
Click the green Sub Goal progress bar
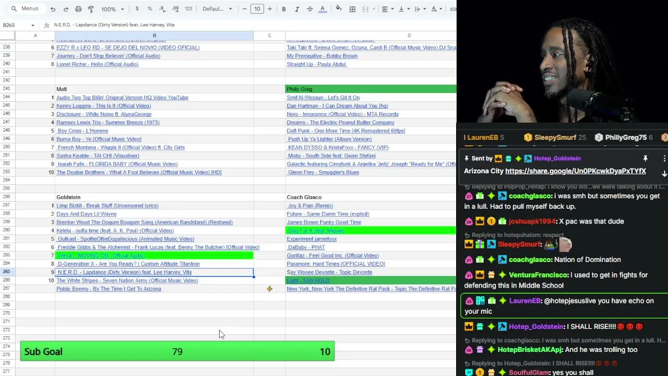(177, 351)
